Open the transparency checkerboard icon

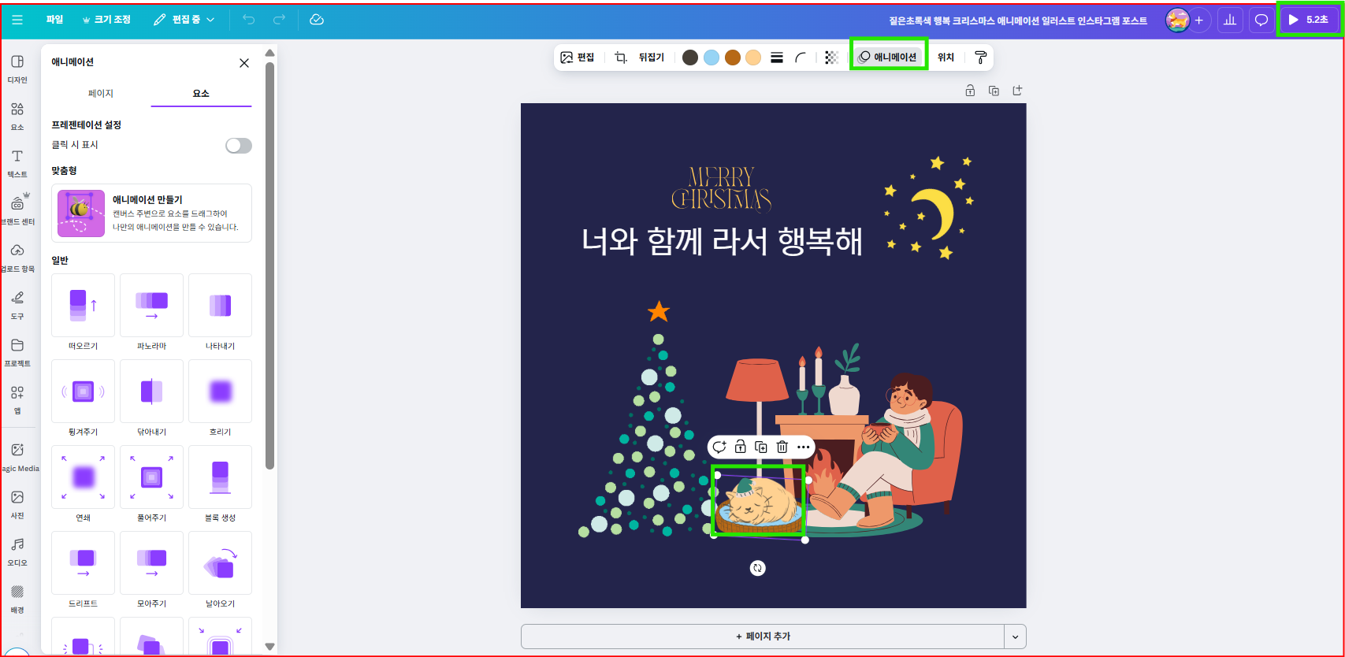[x=831, y=58]
